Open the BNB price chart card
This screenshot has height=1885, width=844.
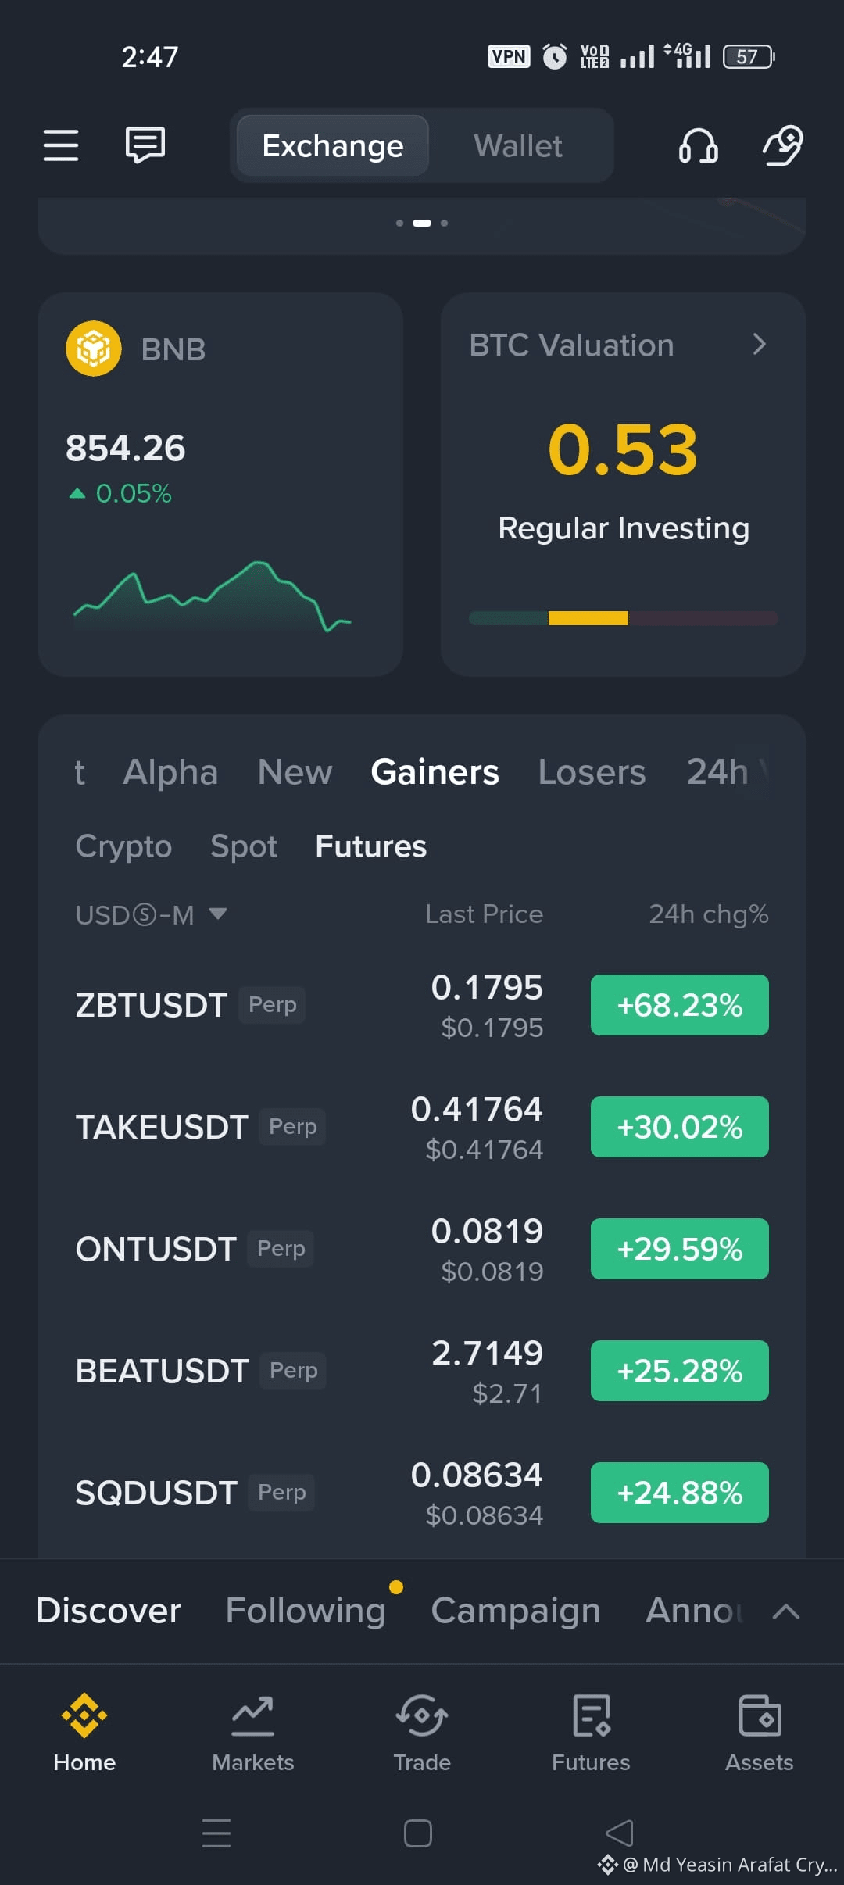pyautogui.click(x=220, y=485)
